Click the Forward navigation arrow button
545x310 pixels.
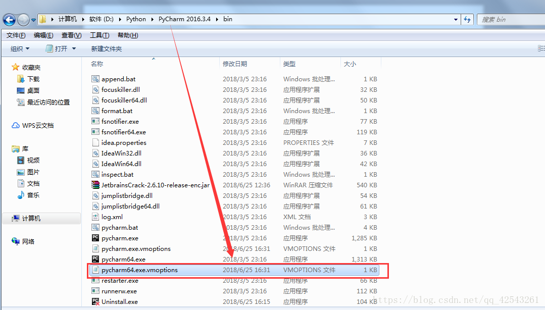pyautogui.click(x=23, y=20)
